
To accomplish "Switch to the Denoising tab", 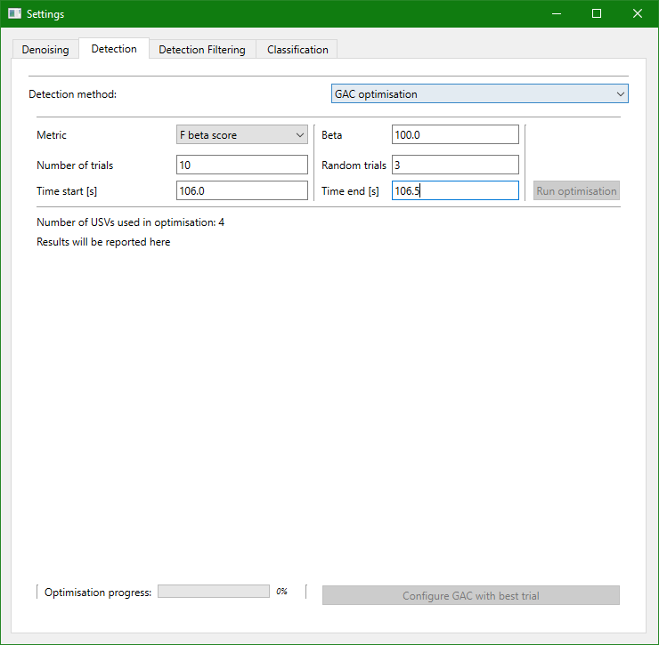I will click(x=45, y=50).
